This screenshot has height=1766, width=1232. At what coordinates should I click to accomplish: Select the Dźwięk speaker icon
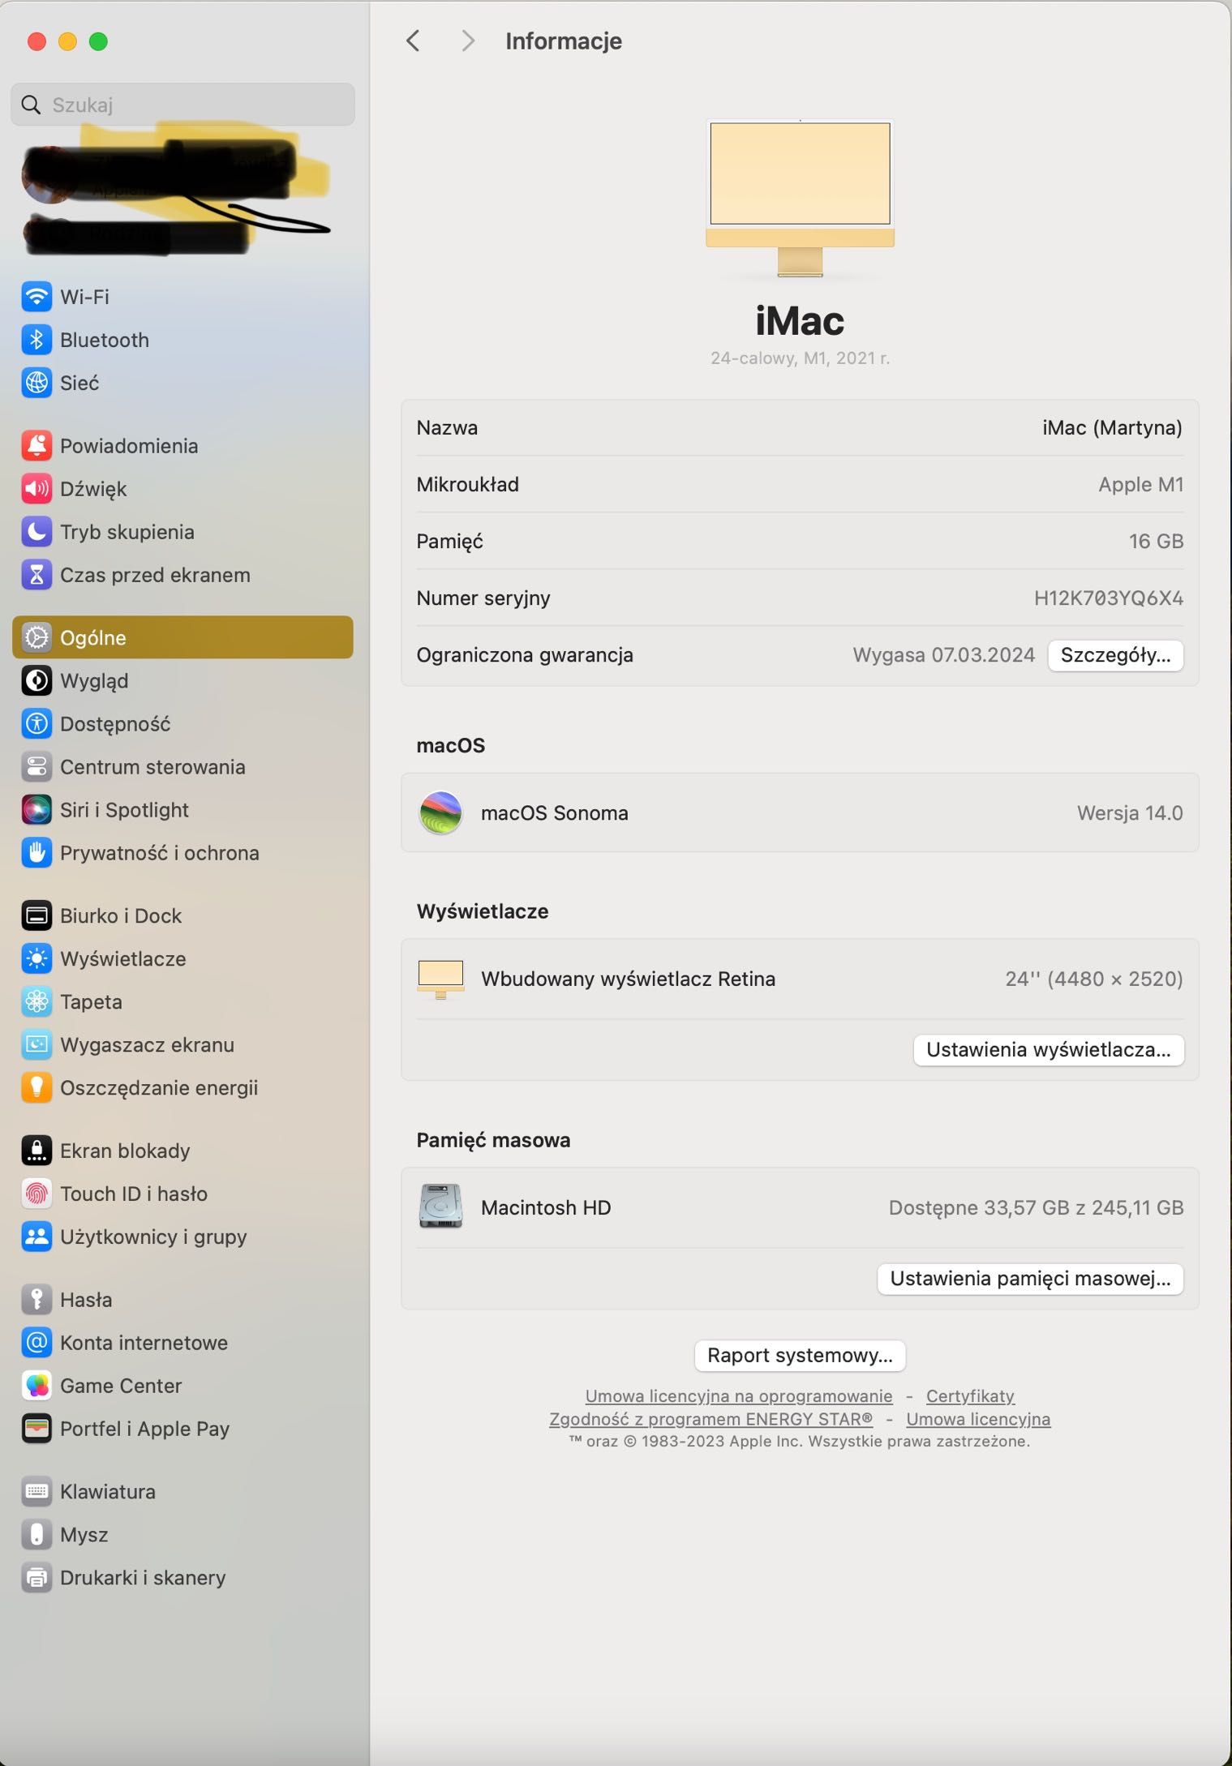tap(36, 489)
